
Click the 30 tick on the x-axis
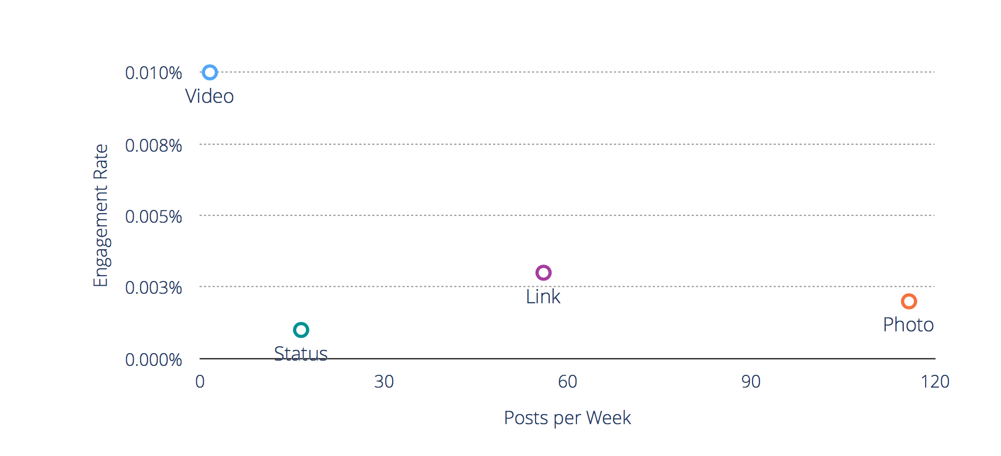tap(384, 382)
